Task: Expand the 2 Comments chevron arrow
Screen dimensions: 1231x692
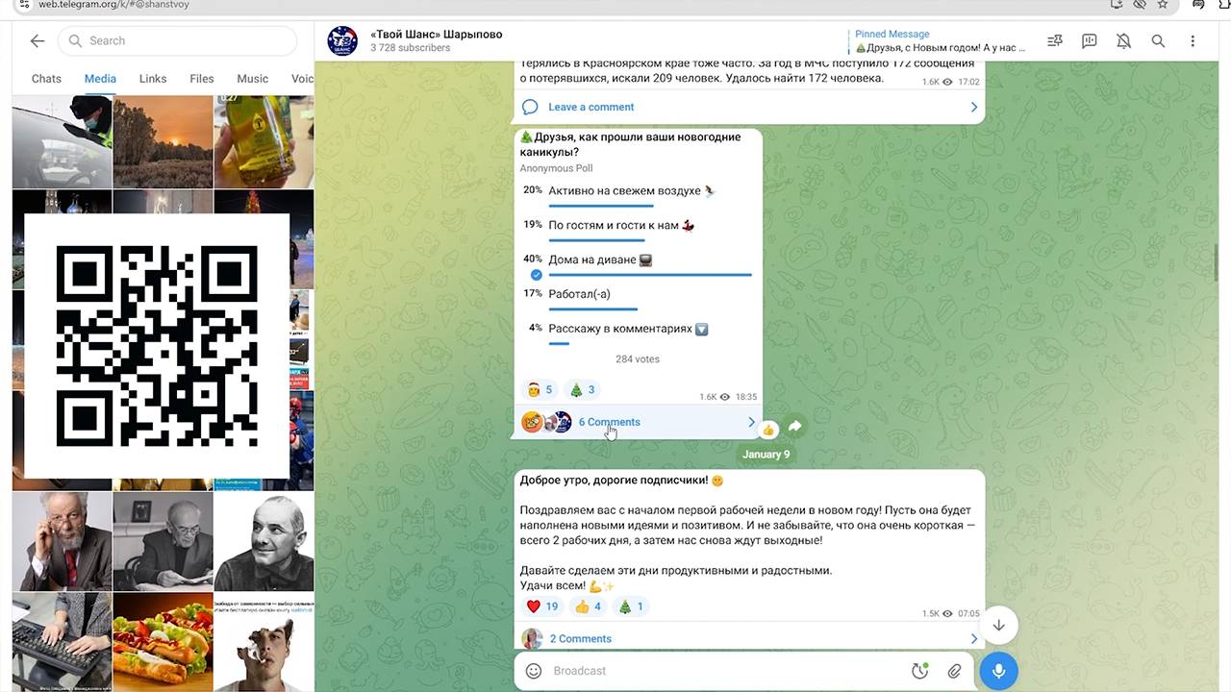Action: pos(973,638)
